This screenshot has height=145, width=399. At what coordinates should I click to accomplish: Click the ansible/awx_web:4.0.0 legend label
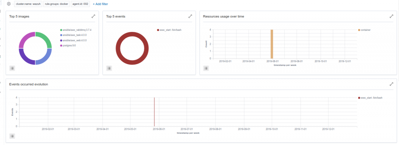[75, 40]
